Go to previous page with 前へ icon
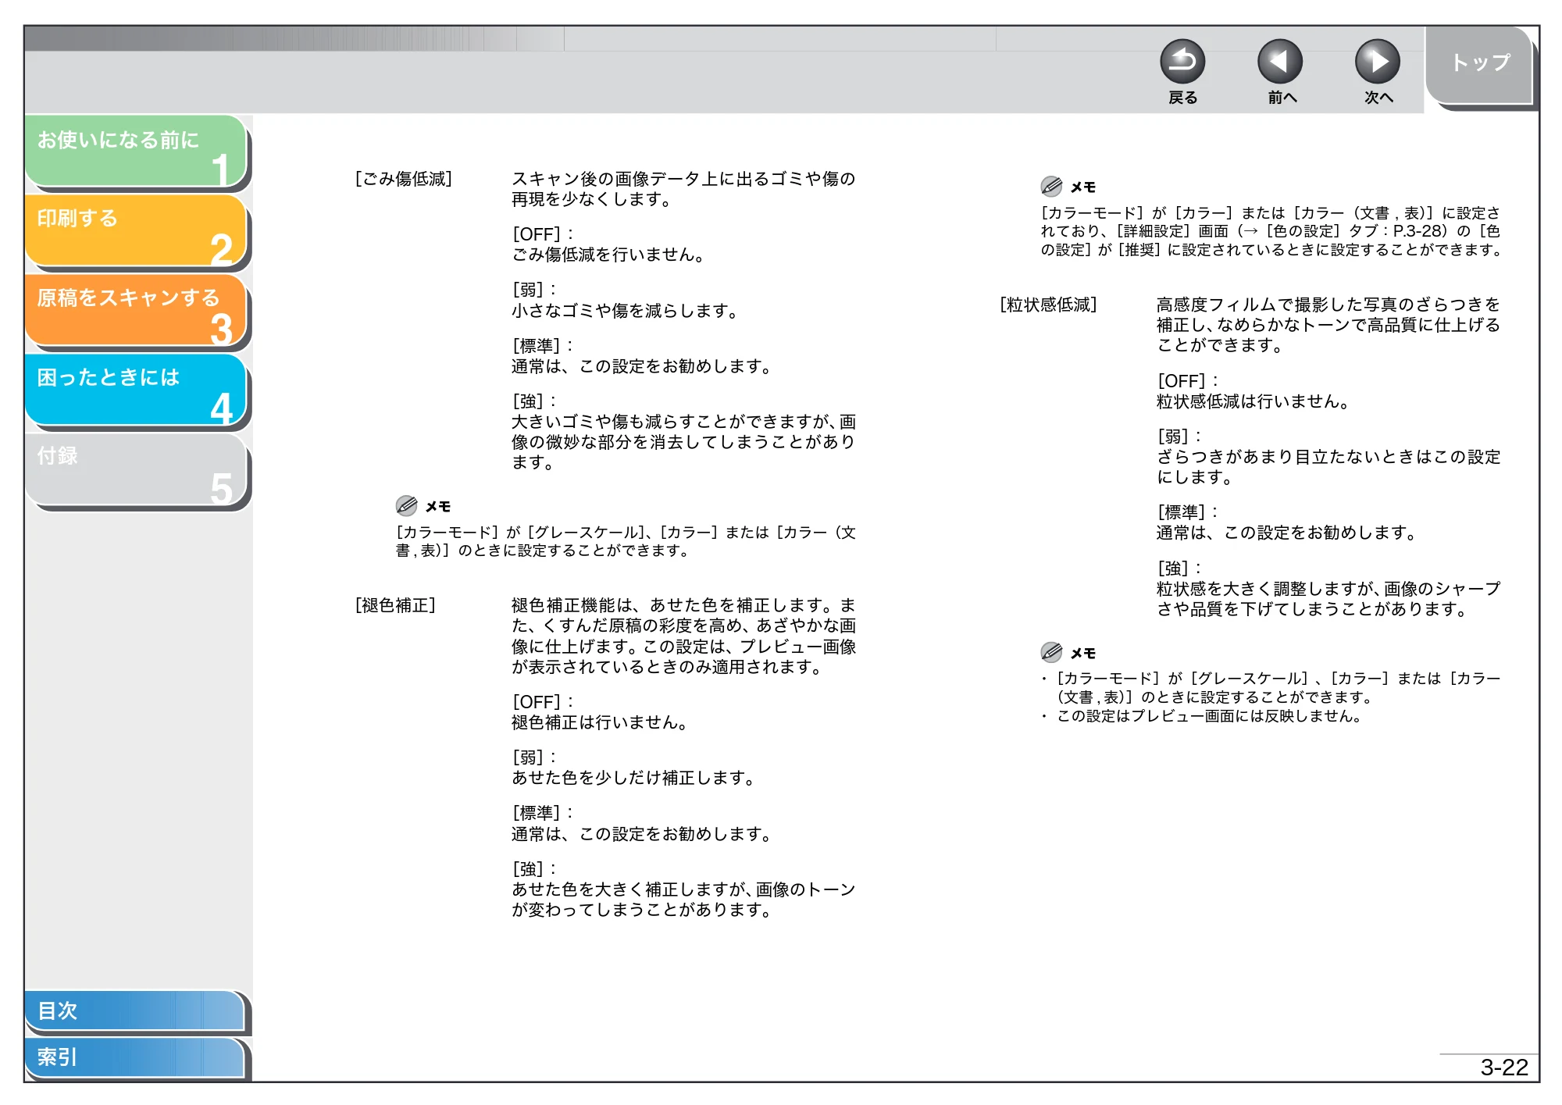1562x1105 pixels. click(1280, 62)
